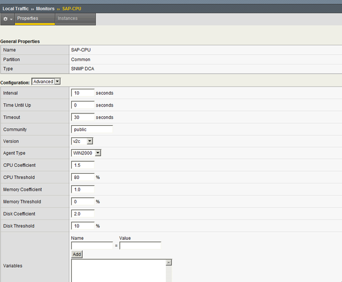Image resolution: width=342 pixels, height=282 pixels.
Task: Click the Timeout value field
Action: pyautogui.click(x=83, y=117)
